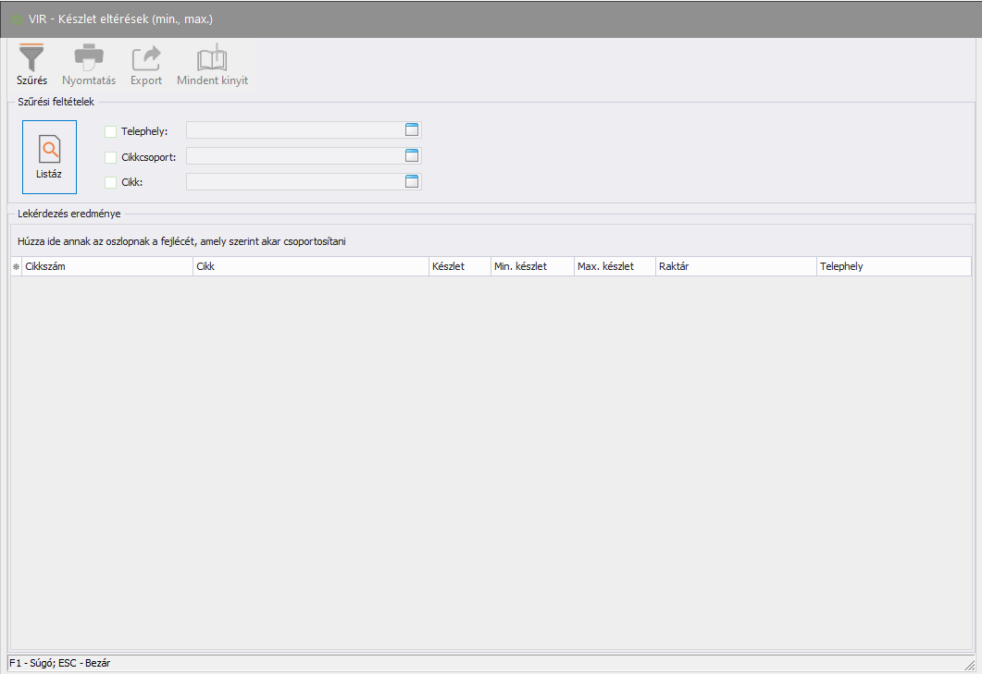
Task: Enable the Telephely filter checkbox
Action: pos(111,131)
